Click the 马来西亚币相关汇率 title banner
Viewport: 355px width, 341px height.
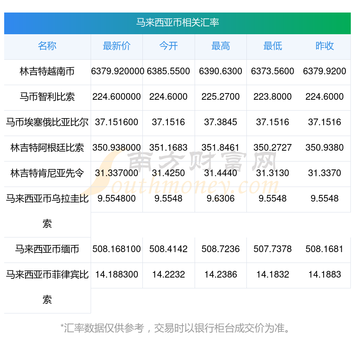coord(177,23)
